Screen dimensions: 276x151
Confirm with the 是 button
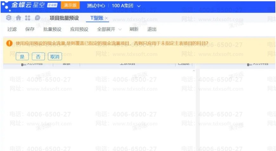pyautogui.click(x=22, y=57)
